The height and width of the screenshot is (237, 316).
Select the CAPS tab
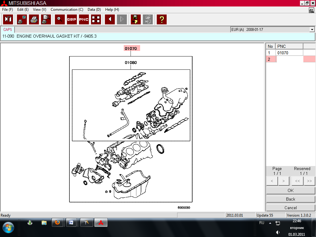8,30
